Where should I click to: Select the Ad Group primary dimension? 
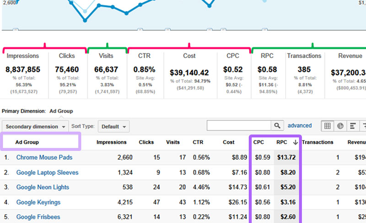61,111
